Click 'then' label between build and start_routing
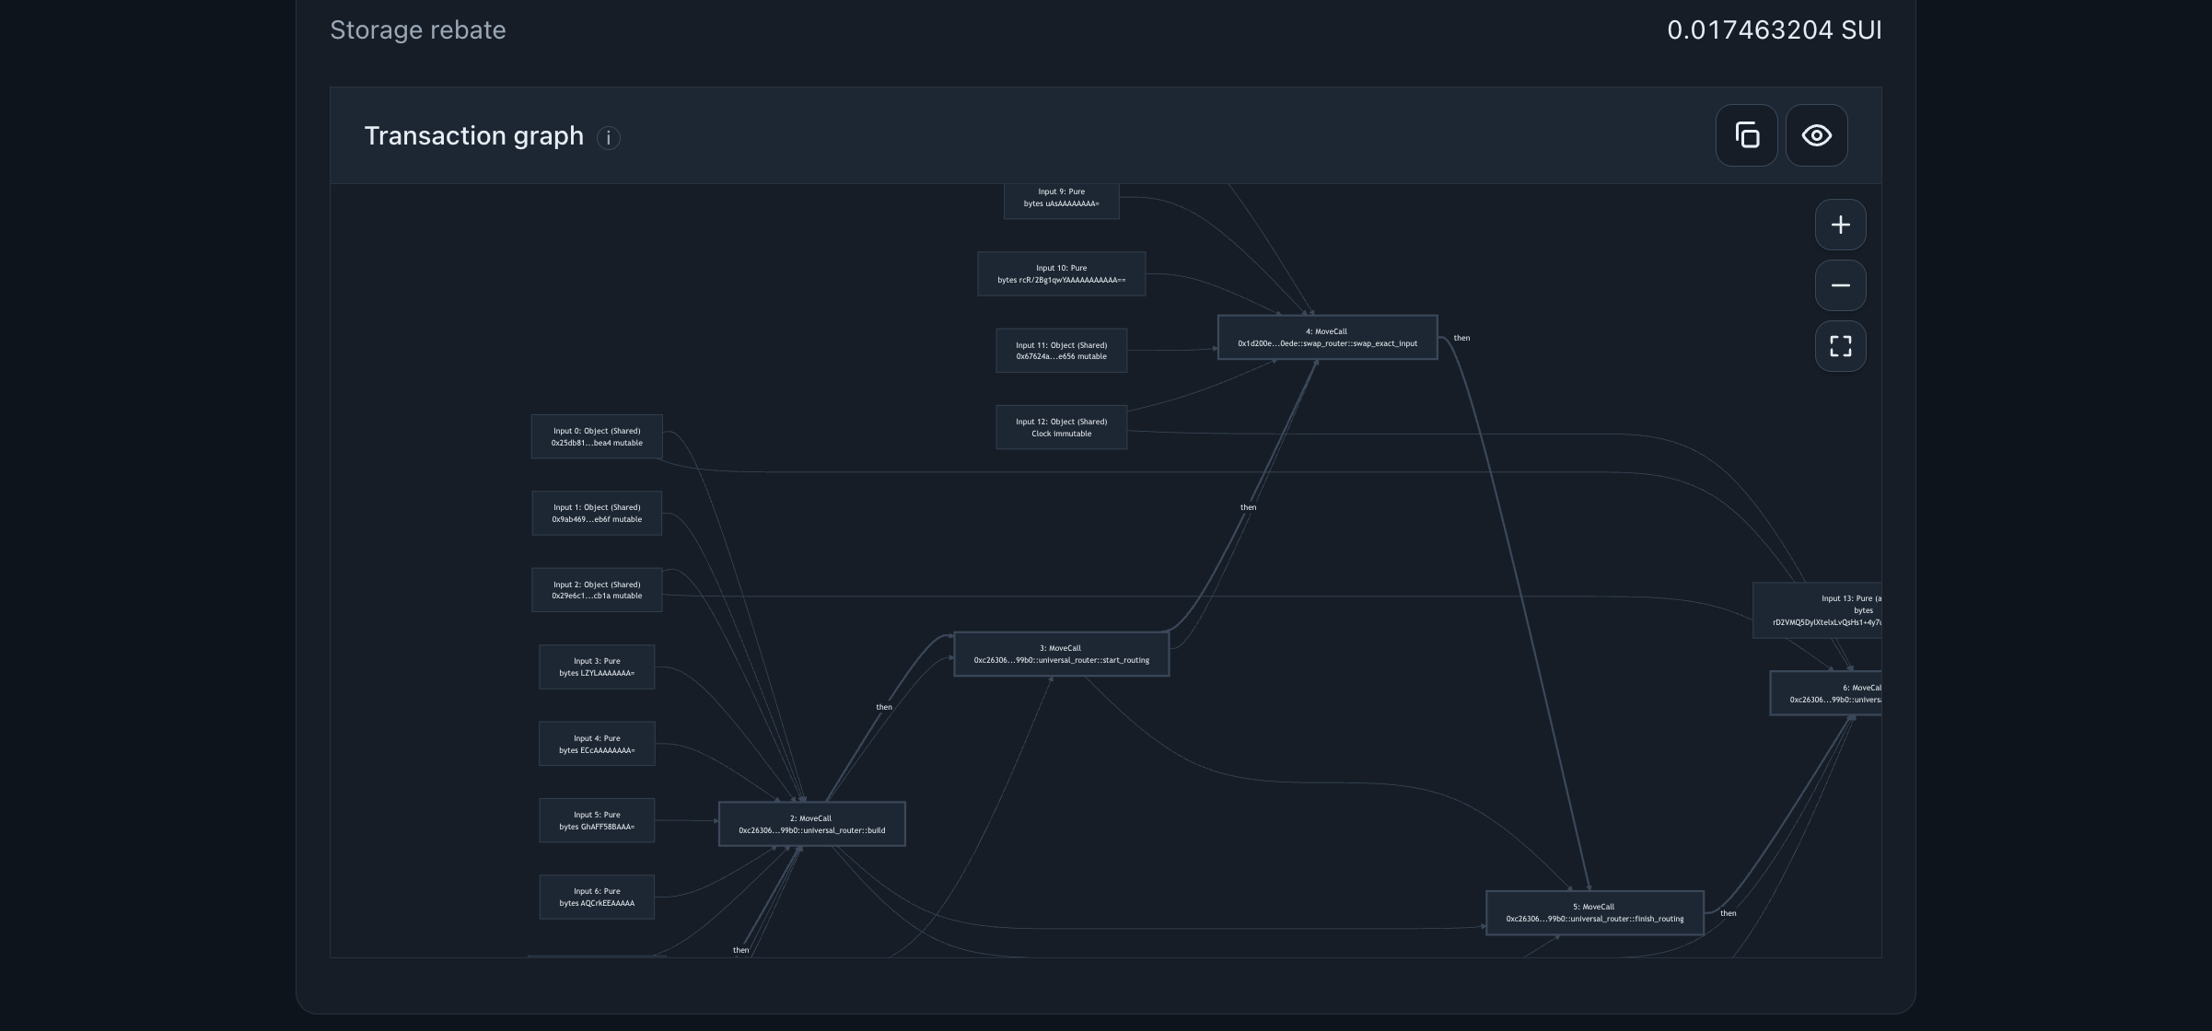 (x=884, y=707)
